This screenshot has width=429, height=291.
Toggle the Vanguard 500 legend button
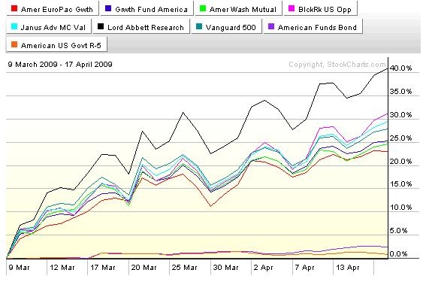[x=227, y=27]
